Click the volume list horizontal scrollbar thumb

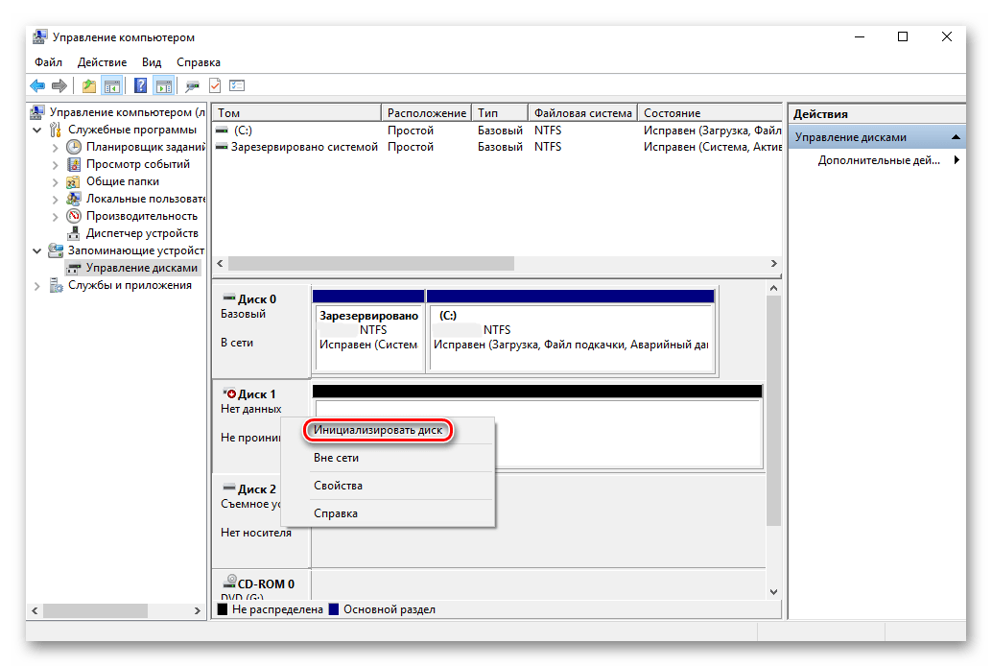pyautogui.click(x=371, y=263)
